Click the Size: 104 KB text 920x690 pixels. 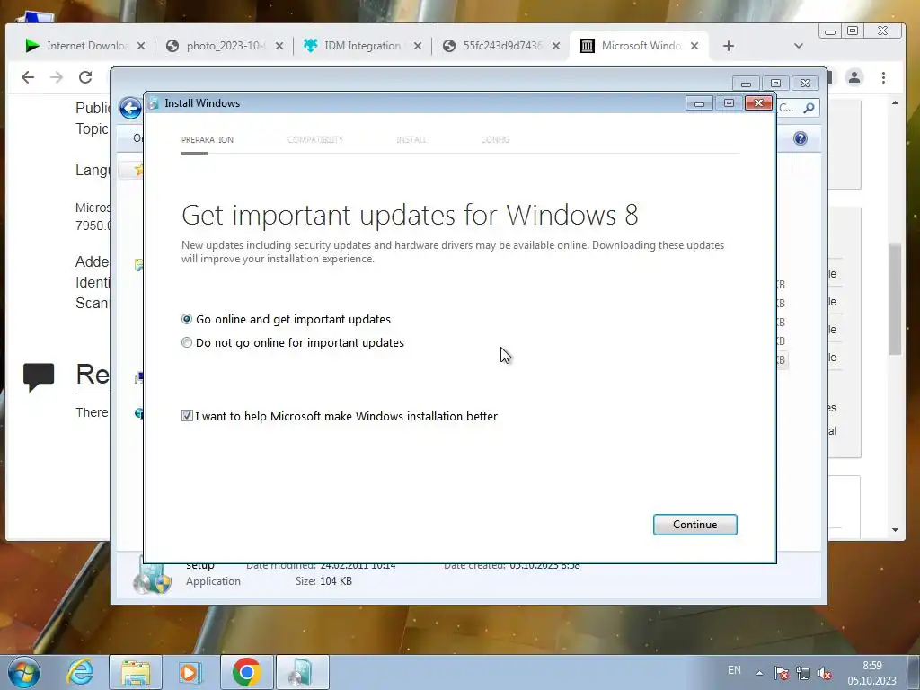tap(323, 581)
